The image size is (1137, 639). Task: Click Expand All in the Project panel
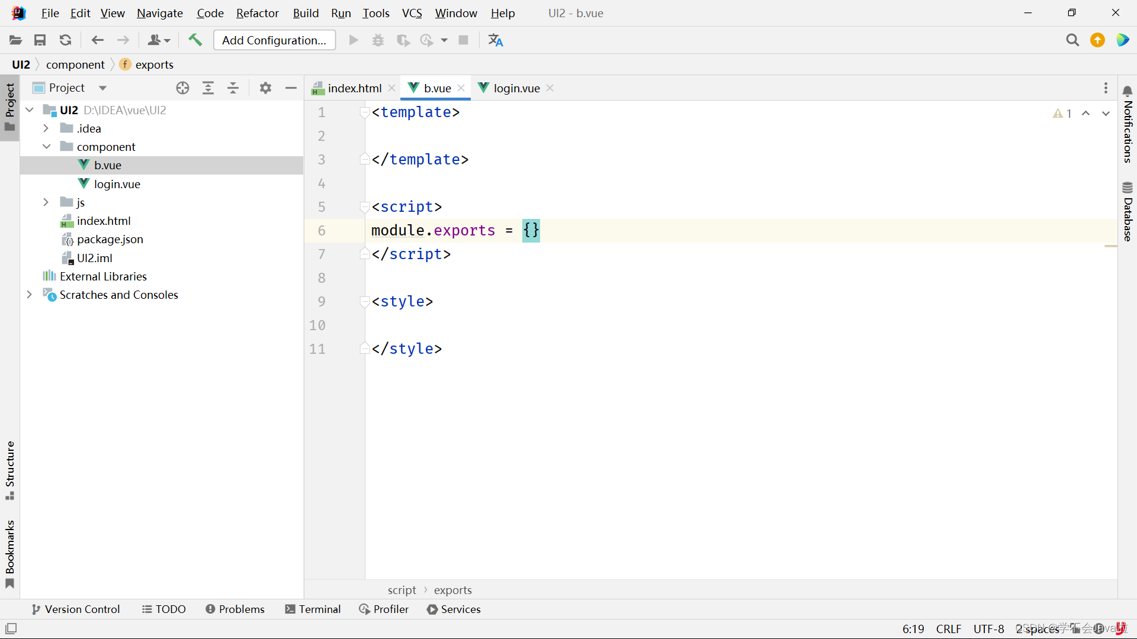click(x=208, y=88)
